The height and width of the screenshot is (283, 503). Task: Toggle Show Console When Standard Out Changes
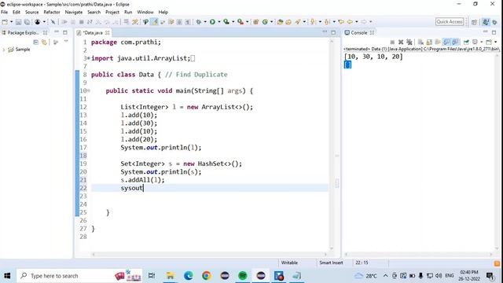446,42
